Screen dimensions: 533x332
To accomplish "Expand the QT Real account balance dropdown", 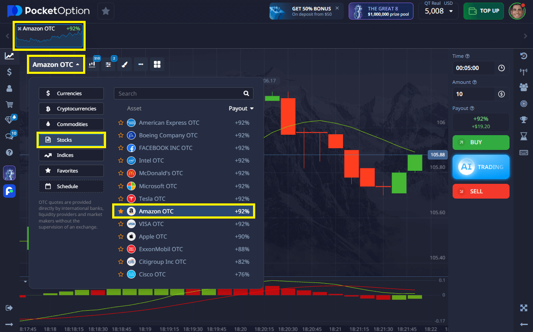I will [451, 11].
